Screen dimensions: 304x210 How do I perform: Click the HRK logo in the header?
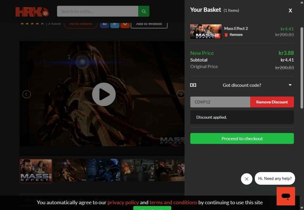point(32,11)
